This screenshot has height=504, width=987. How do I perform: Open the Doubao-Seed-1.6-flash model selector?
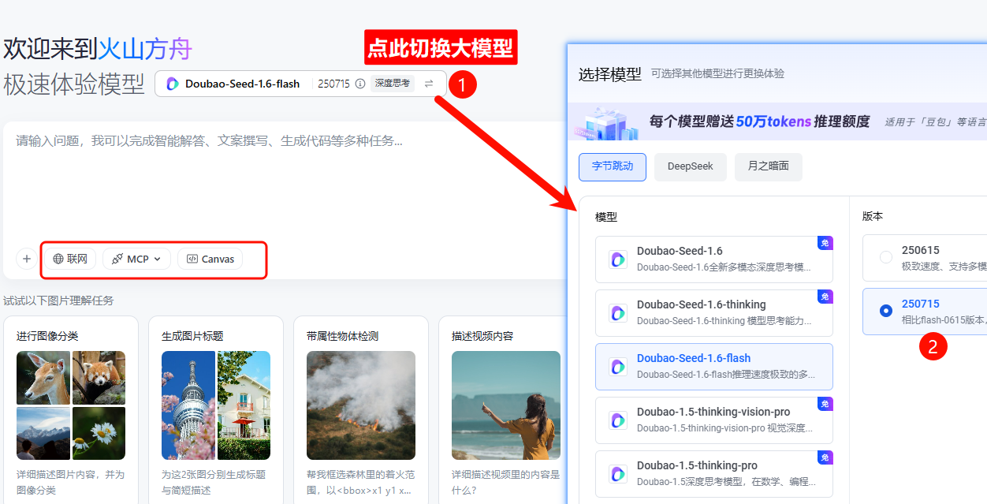coord(300,84)
